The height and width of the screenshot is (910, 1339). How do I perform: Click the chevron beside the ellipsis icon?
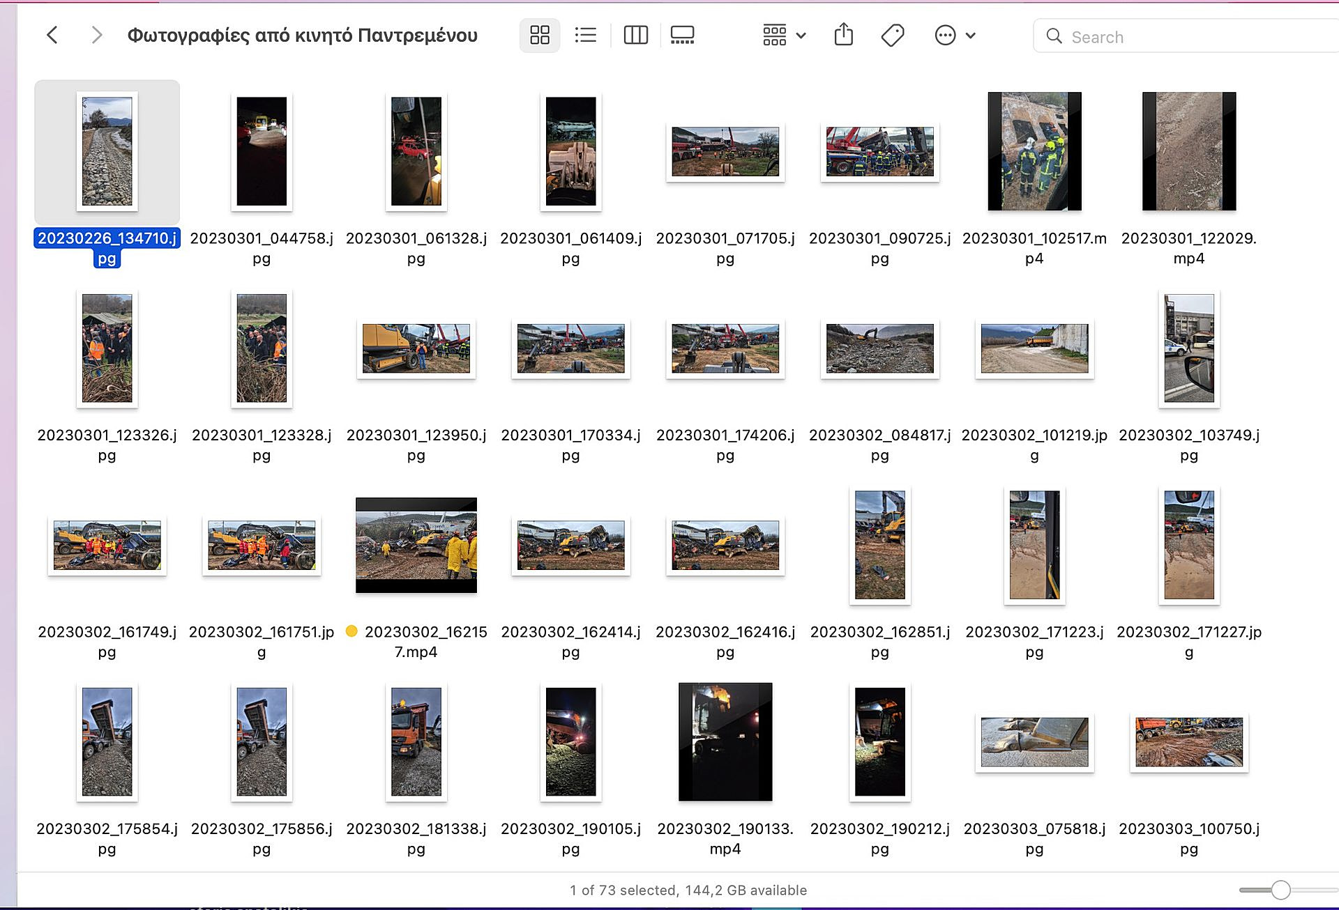click(971, 35)
